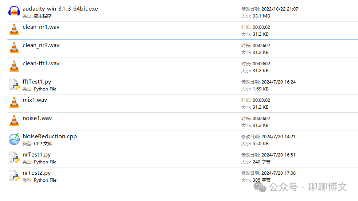
Task: Click the VLC cone icon for noise1.wav
Action: pos(14,121)
